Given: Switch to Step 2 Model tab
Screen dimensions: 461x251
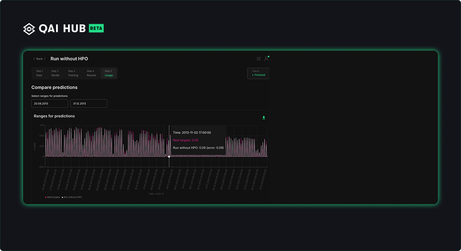Looking at the screenshot, I should (55, 73).
